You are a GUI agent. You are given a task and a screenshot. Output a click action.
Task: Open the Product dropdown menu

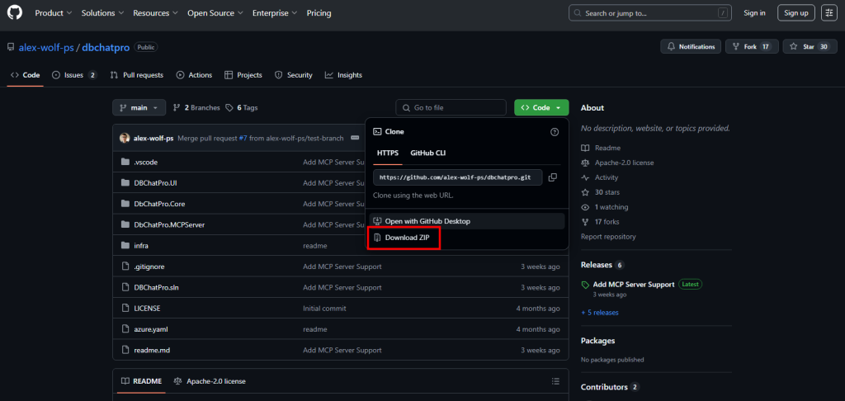coord(54,13)
